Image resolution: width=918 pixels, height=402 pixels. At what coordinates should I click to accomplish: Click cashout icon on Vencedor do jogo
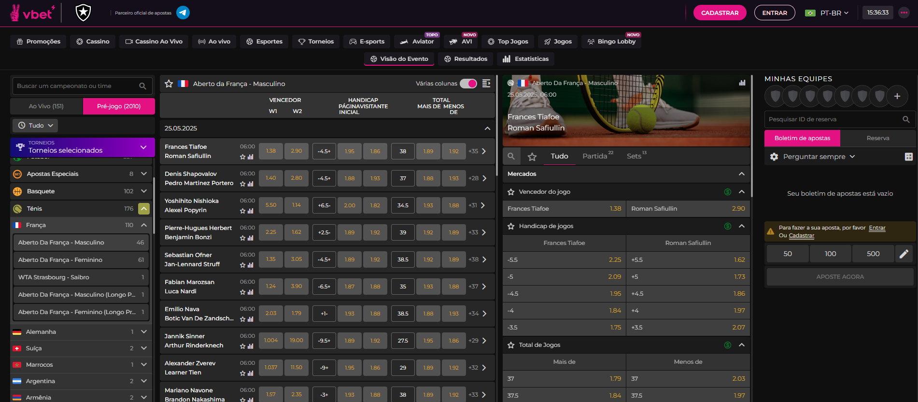728,192
